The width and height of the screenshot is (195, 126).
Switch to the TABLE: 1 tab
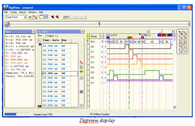[x=52, y=36]
